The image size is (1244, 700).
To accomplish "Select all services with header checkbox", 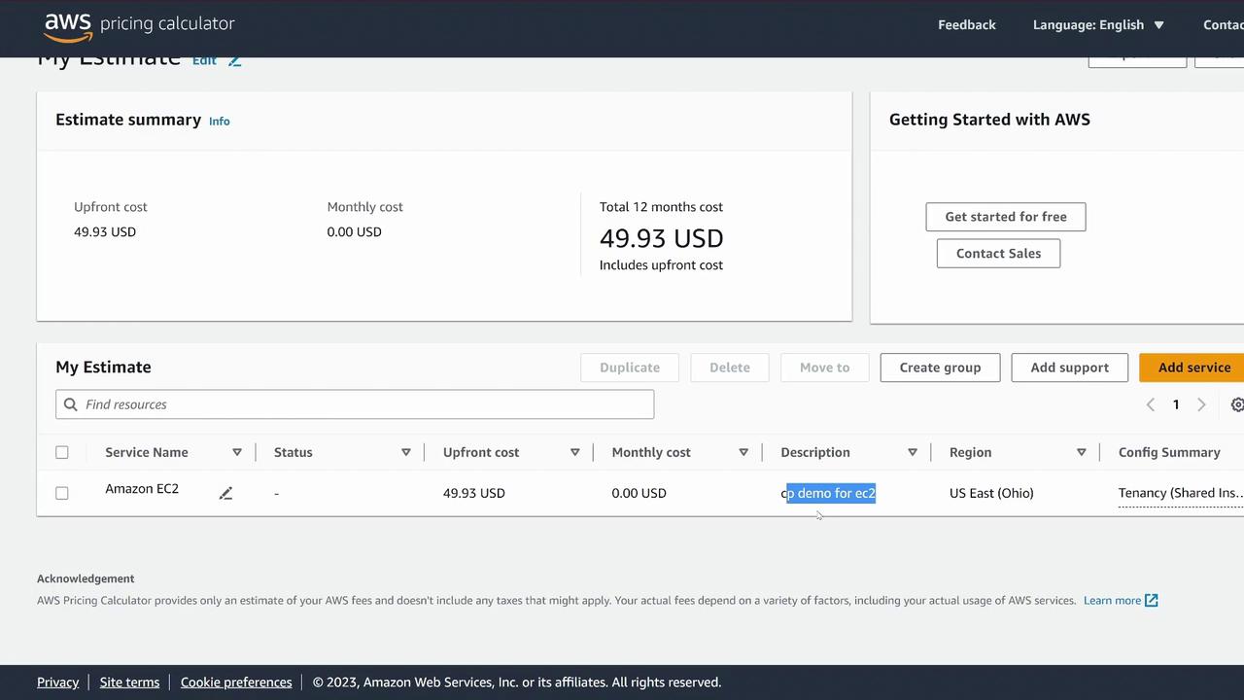I will [62, 452].
